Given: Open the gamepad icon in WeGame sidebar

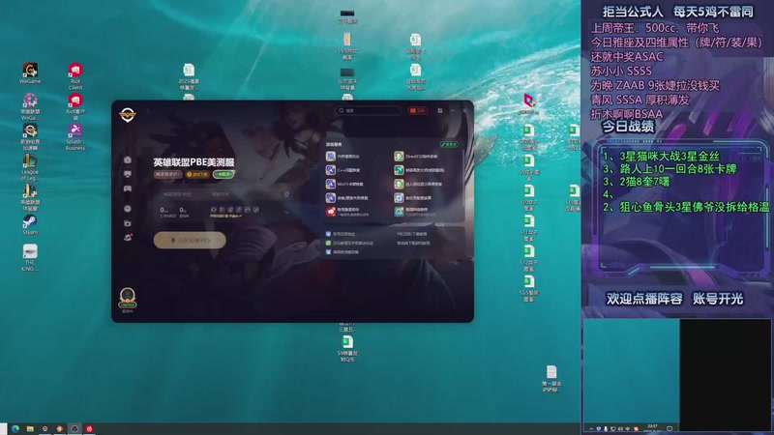Looking at the screenshot, I should pos(128,188).
